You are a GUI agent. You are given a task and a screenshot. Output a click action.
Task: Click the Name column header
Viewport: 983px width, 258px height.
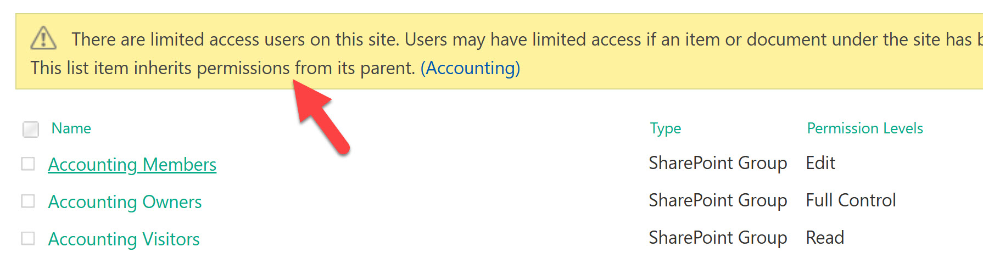click(x=71, y=128)
